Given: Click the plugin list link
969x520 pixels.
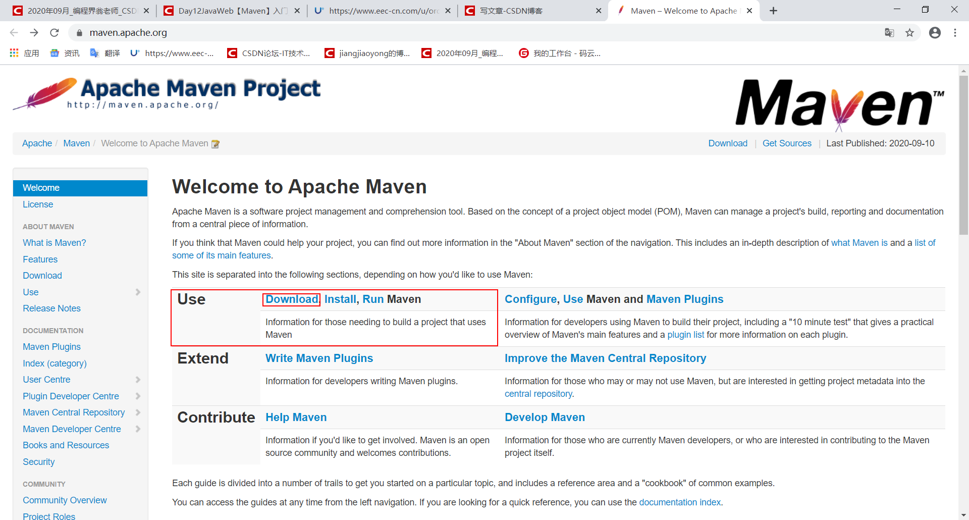Looking at the screenshot, I should click(685, 335).
